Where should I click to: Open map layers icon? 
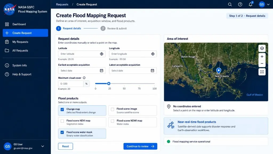pyautogui.click(x=262, y=48)
